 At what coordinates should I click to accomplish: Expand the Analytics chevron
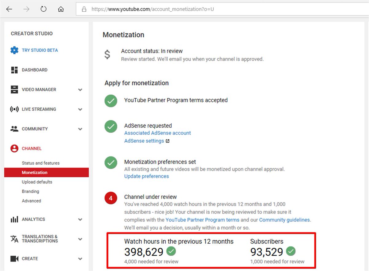[80, 219]
